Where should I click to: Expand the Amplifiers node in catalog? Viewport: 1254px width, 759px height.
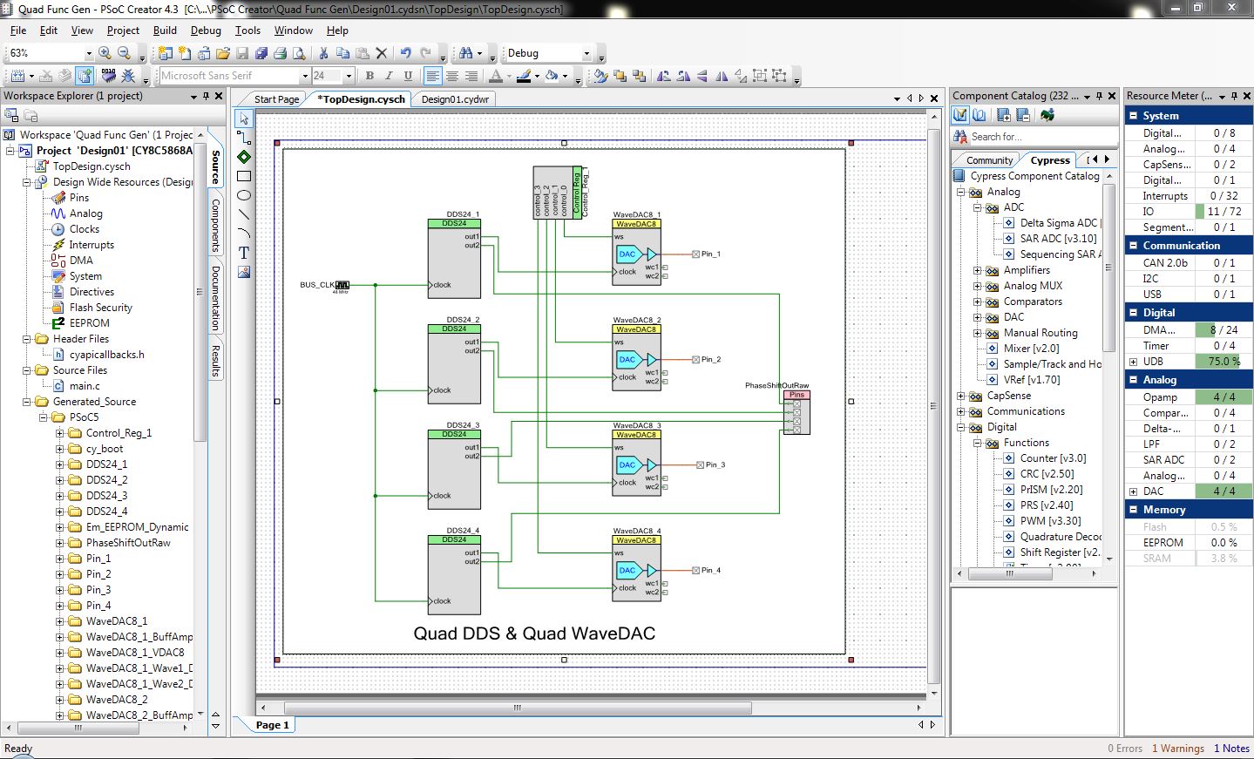pos(977,270)
